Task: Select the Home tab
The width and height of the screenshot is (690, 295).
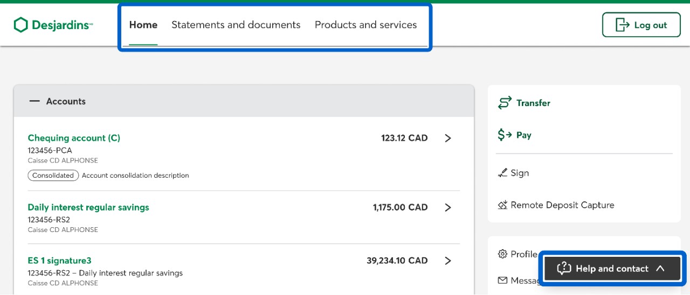Action: (143, 25)
